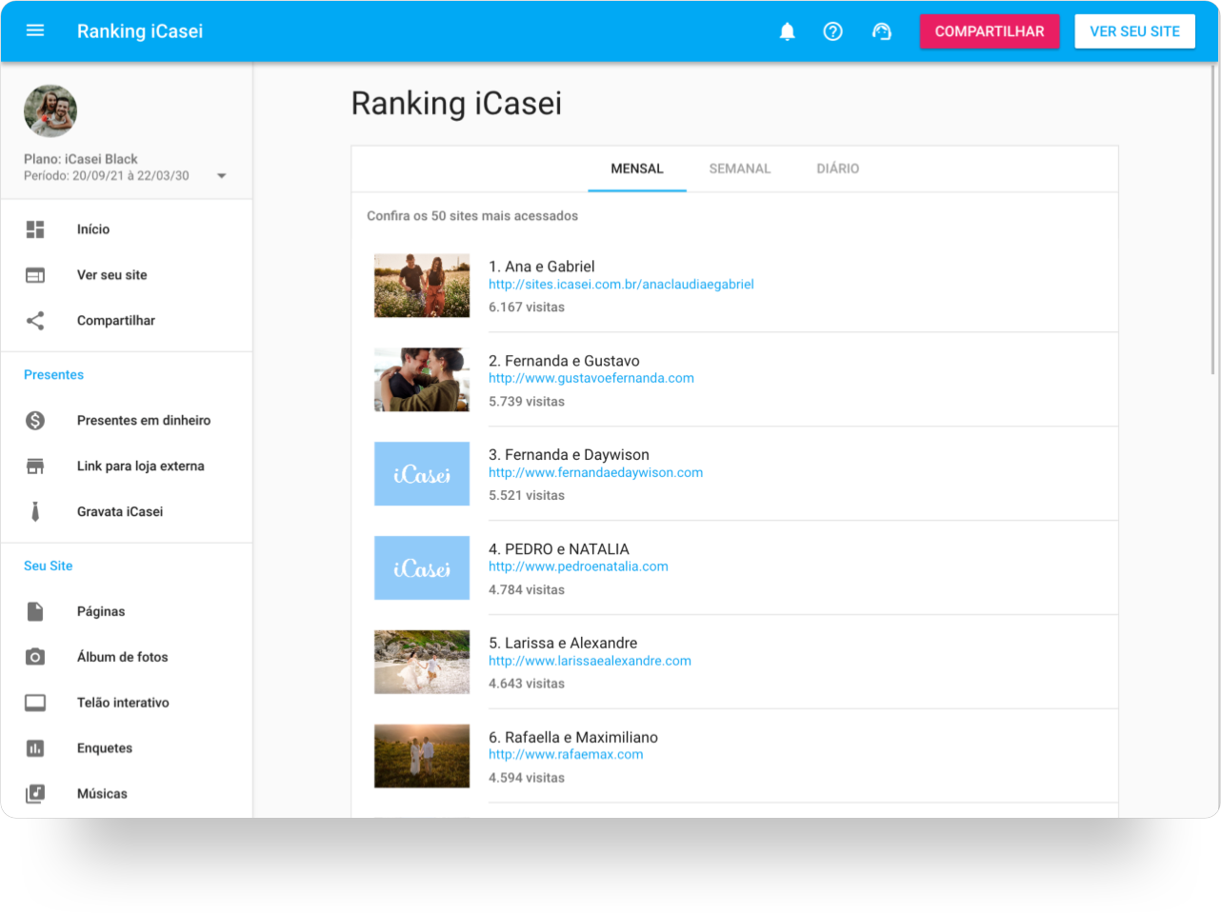The image size is (1221, 914).
Task: Click the Fernanda e Gustavo photo thumbnail
Action: (422, 380)
